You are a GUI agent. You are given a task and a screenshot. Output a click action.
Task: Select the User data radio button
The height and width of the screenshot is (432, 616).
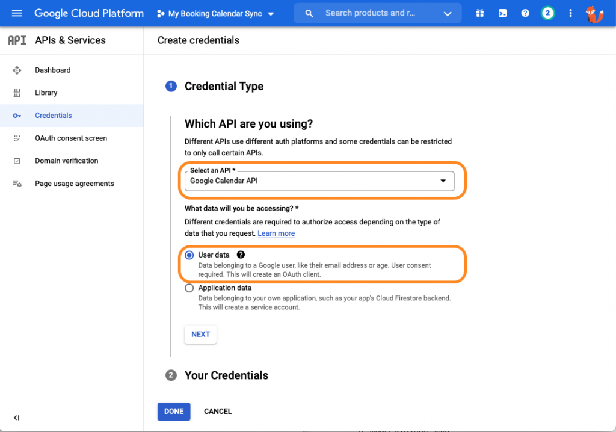coord(189,255)
